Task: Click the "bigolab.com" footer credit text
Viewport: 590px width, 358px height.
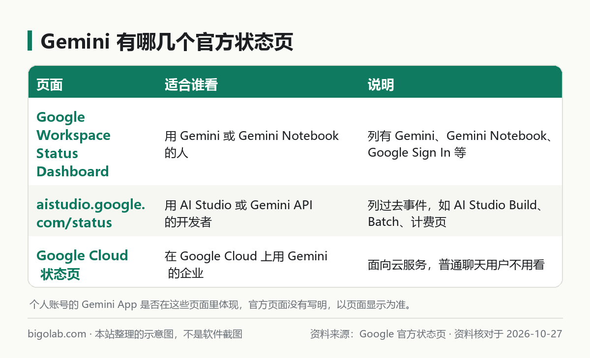Action: 57,334
